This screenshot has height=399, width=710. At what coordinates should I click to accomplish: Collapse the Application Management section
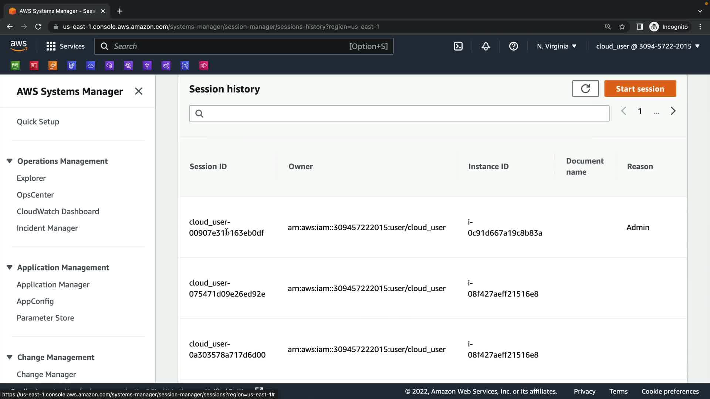10,267
